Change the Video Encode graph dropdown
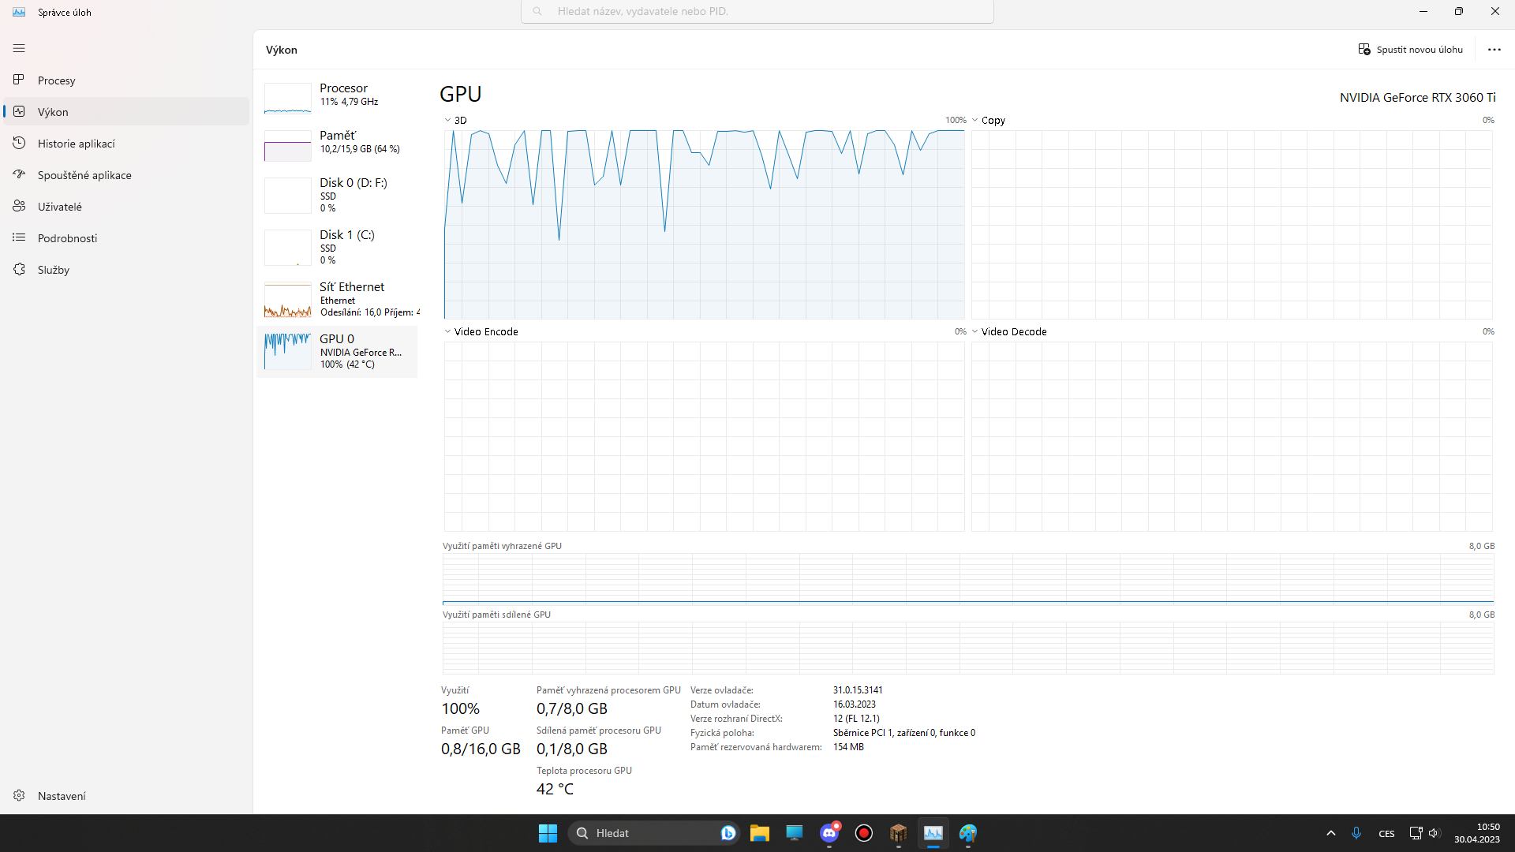This screenshot has height=852, width=1515. (x=447, y=332)
